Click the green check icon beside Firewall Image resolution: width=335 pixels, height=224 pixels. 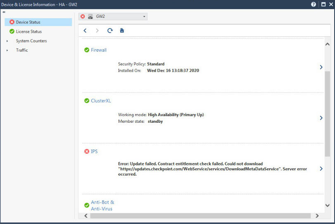pos(87,50)
